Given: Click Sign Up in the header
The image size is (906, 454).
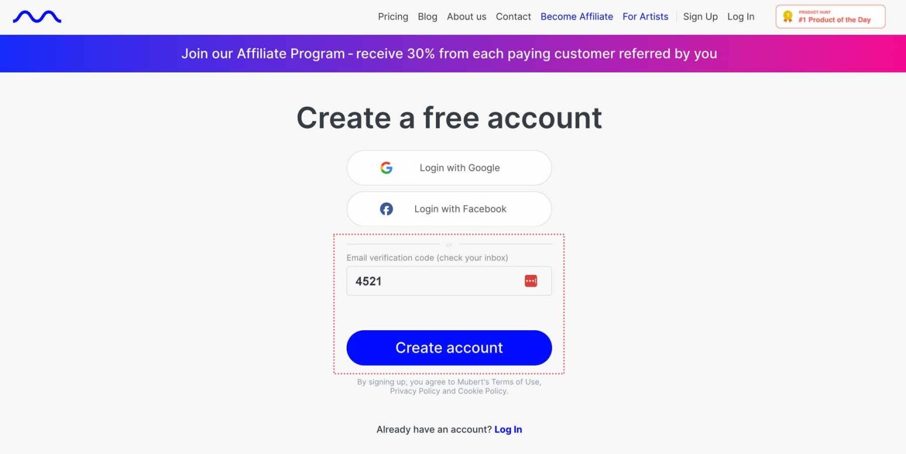Looking at the screenshot, I should tap(700, 17).
